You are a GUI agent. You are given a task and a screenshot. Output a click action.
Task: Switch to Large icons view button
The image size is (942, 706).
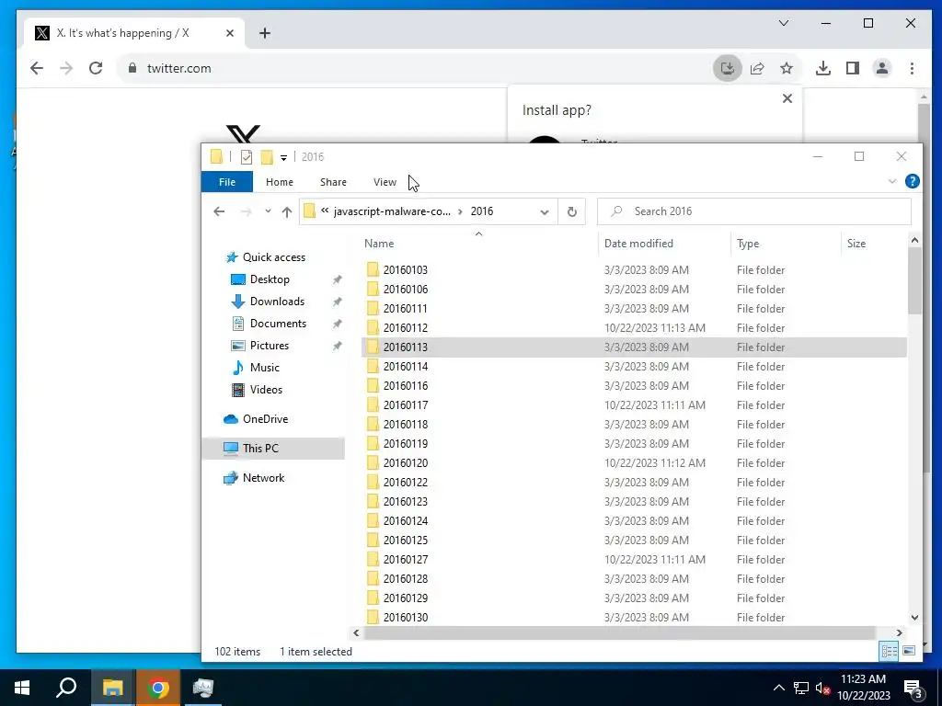909,652
